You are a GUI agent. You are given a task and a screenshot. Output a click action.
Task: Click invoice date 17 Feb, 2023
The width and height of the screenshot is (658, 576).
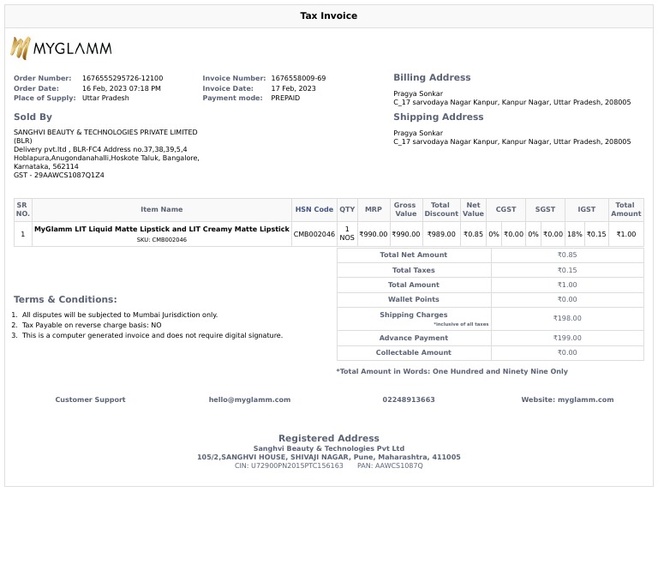coord(293,88)
